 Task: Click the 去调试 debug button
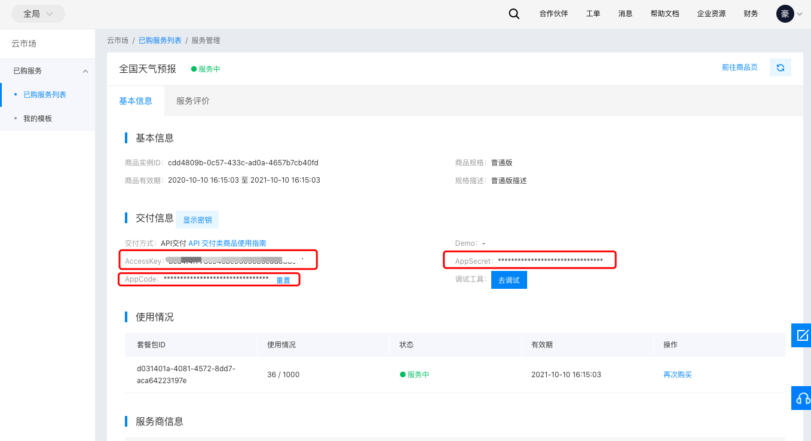click(x=509, y=279)
